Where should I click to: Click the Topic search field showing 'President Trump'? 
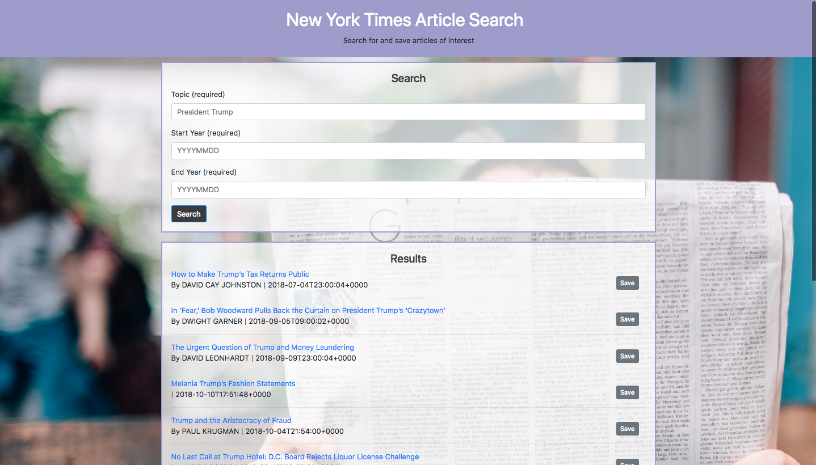408,112
